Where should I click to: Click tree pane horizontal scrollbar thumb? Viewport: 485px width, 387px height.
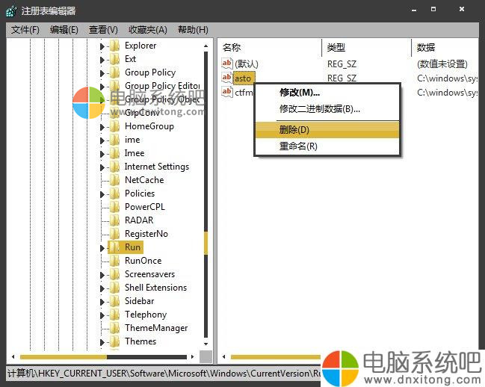click(64, 357)
